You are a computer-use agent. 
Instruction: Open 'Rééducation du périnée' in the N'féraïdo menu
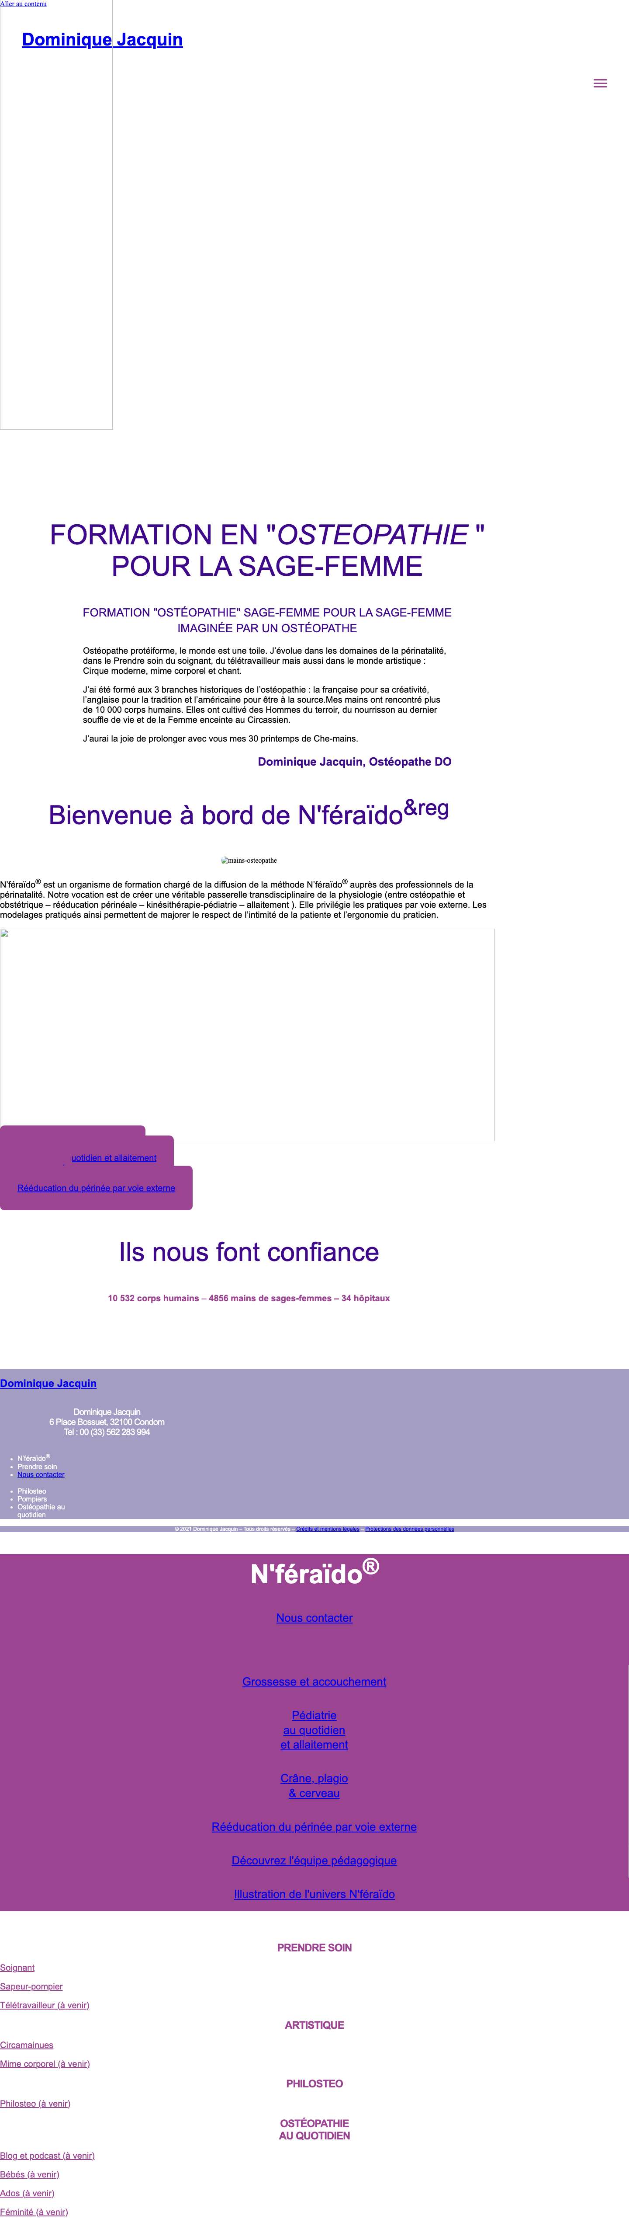point(314,1827)
